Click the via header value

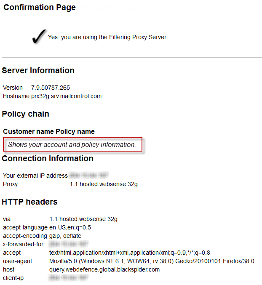tap(83, 219)
